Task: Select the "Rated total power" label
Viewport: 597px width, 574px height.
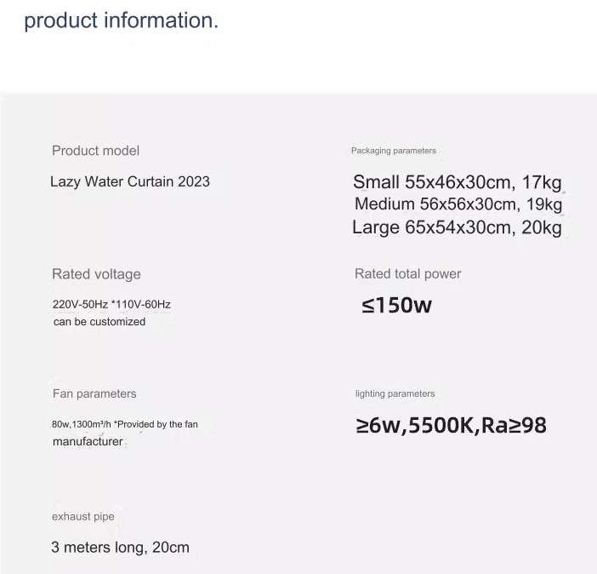Action: point(408,273)
